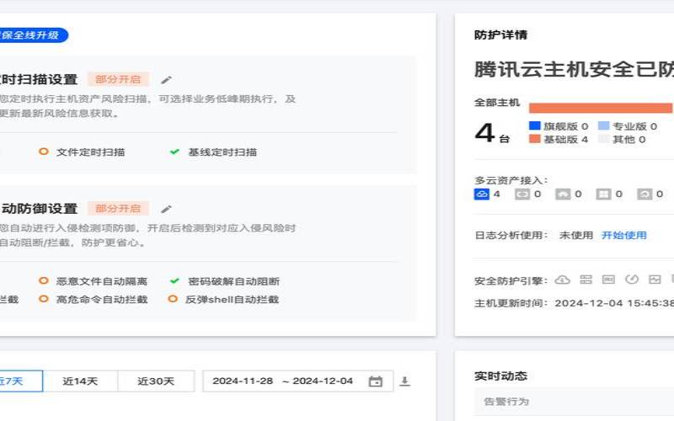Click the 全部主机 label
This screenshot has height=421, width=674.
pos(497,103)
